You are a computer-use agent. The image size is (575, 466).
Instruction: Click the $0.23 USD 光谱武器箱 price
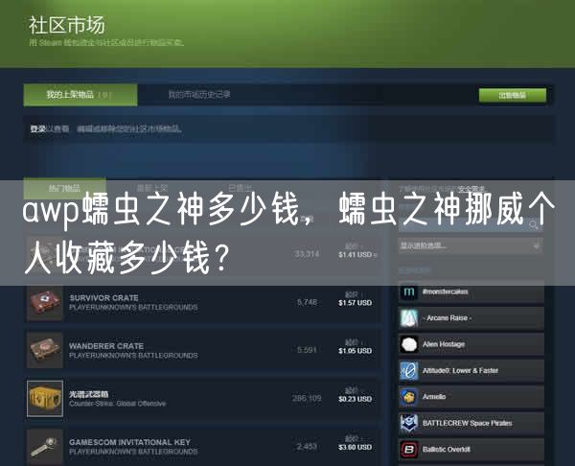pos(355,399)
